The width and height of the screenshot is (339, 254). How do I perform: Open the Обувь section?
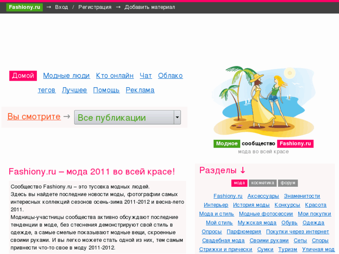click(289, 222)
